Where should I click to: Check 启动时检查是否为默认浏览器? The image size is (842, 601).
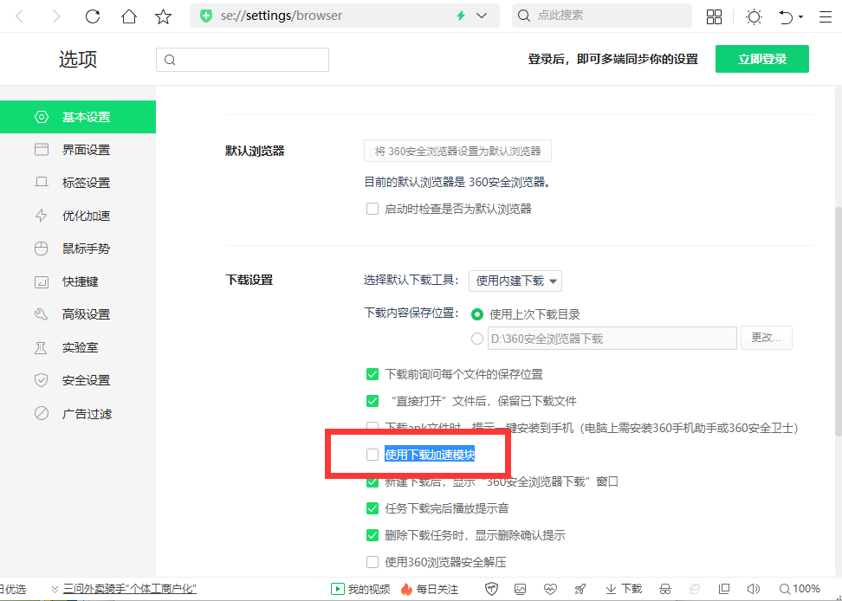[x=372, y=209]
